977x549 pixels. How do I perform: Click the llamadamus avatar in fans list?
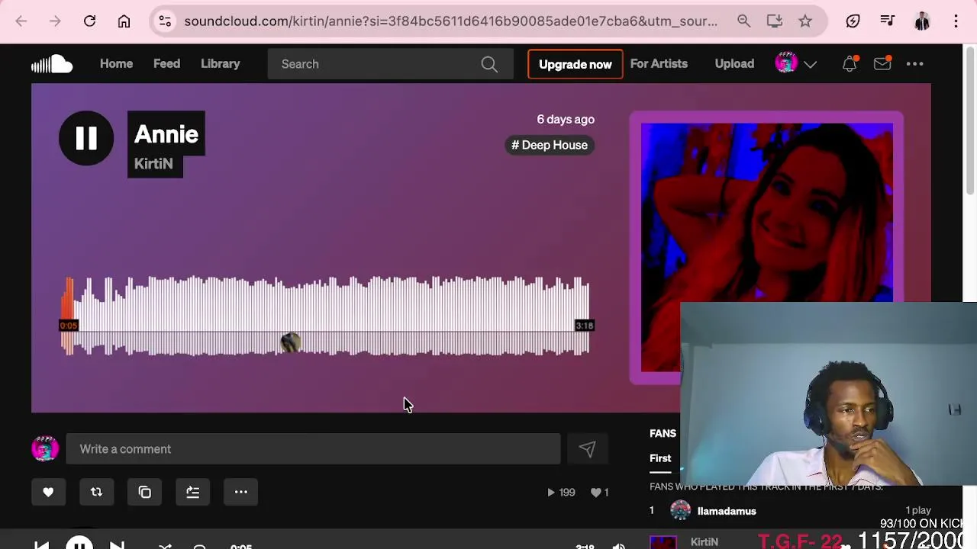[x=680, y=511]
